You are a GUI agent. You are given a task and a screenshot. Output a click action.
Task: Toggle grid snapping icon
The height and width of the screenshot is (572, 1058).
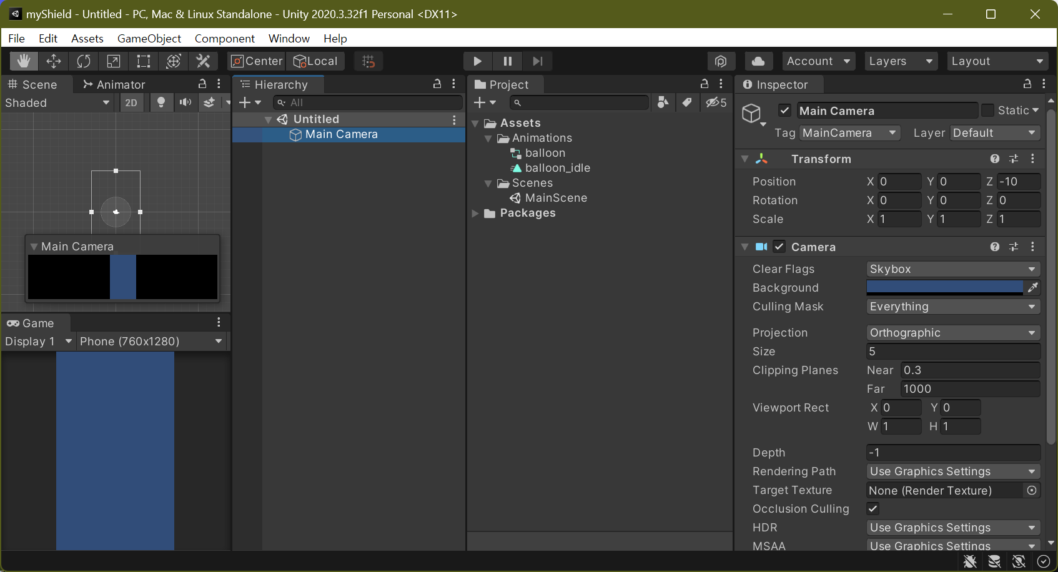click(368, 61)
